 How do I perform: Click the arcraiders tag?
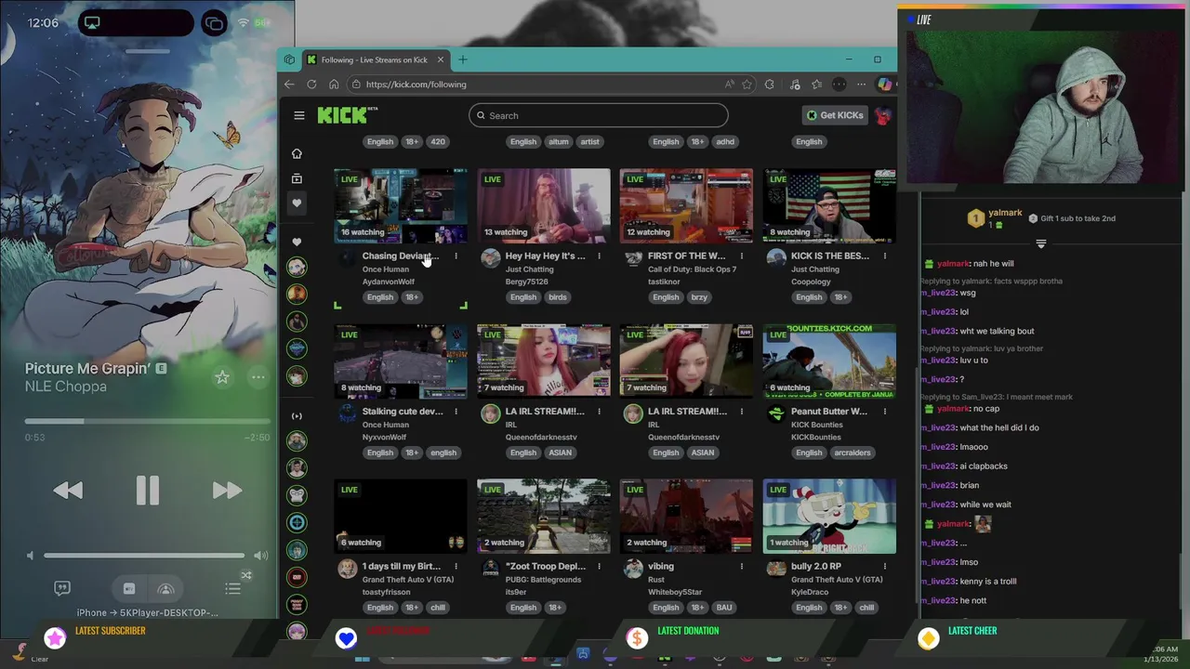pos(853,453)
